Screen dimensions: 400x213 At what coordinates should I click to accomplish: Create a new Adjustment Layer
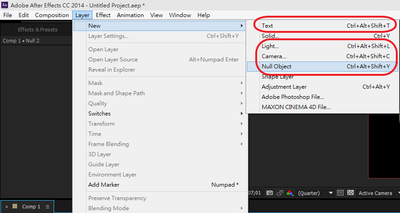coord(322,87)
